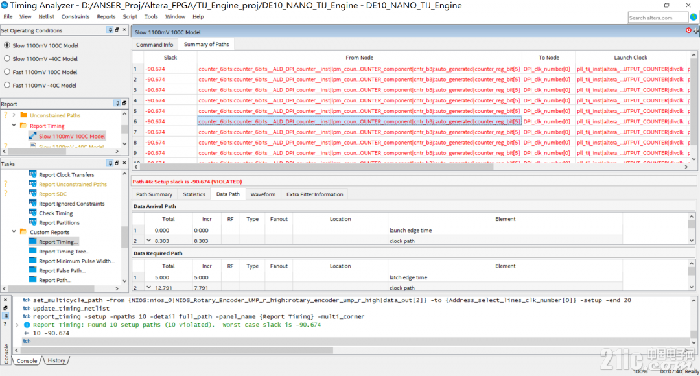Click the globe search icon
700x376 pixels.
[694, 17]
